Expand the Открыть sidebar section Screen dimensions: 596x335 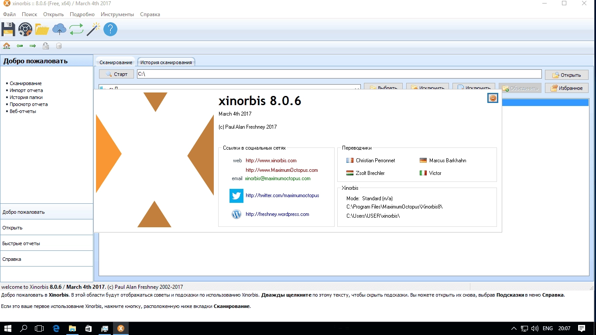tap(47, 227)
